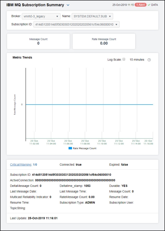Click the Last Update timestamp 25-Oct-2019 11:16:01
This screenshot has height=231, width=165.
pos(43,218)
